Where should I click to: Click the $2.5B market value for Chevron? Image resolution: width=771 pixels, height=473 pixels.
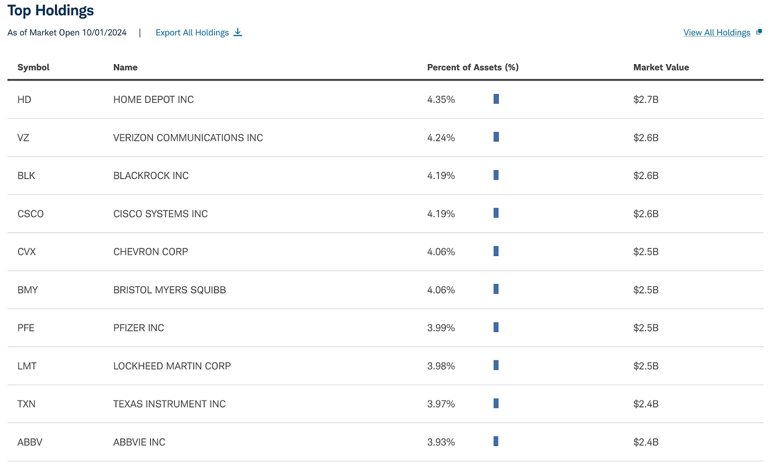(646, 252)
